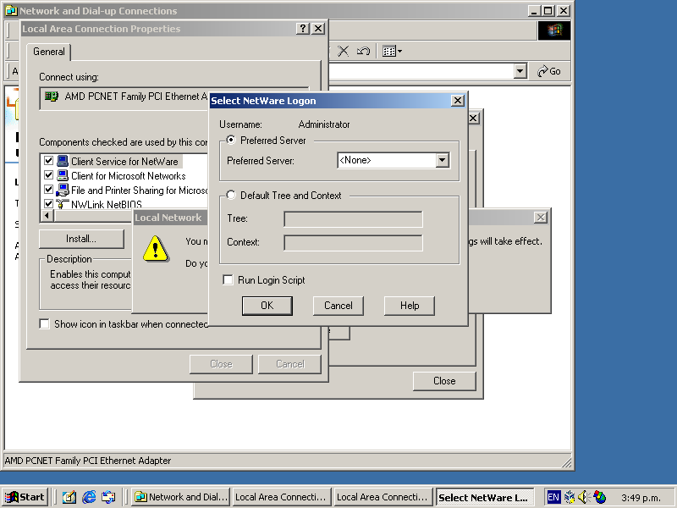Screen dimensions: 677x508
Task: Click the Context input field
Action: tap(353, 242)
